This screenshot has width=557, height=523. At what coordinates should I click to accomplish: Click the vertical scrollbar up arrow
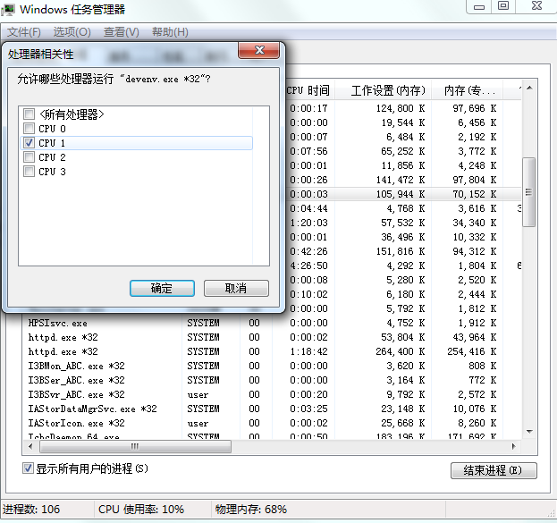pyautogui.click(x=528, y=89)
